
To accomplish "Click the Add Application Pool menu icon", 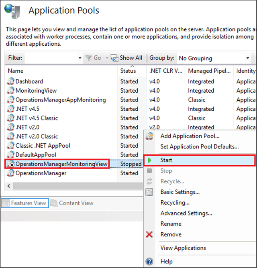I will 149,136.
